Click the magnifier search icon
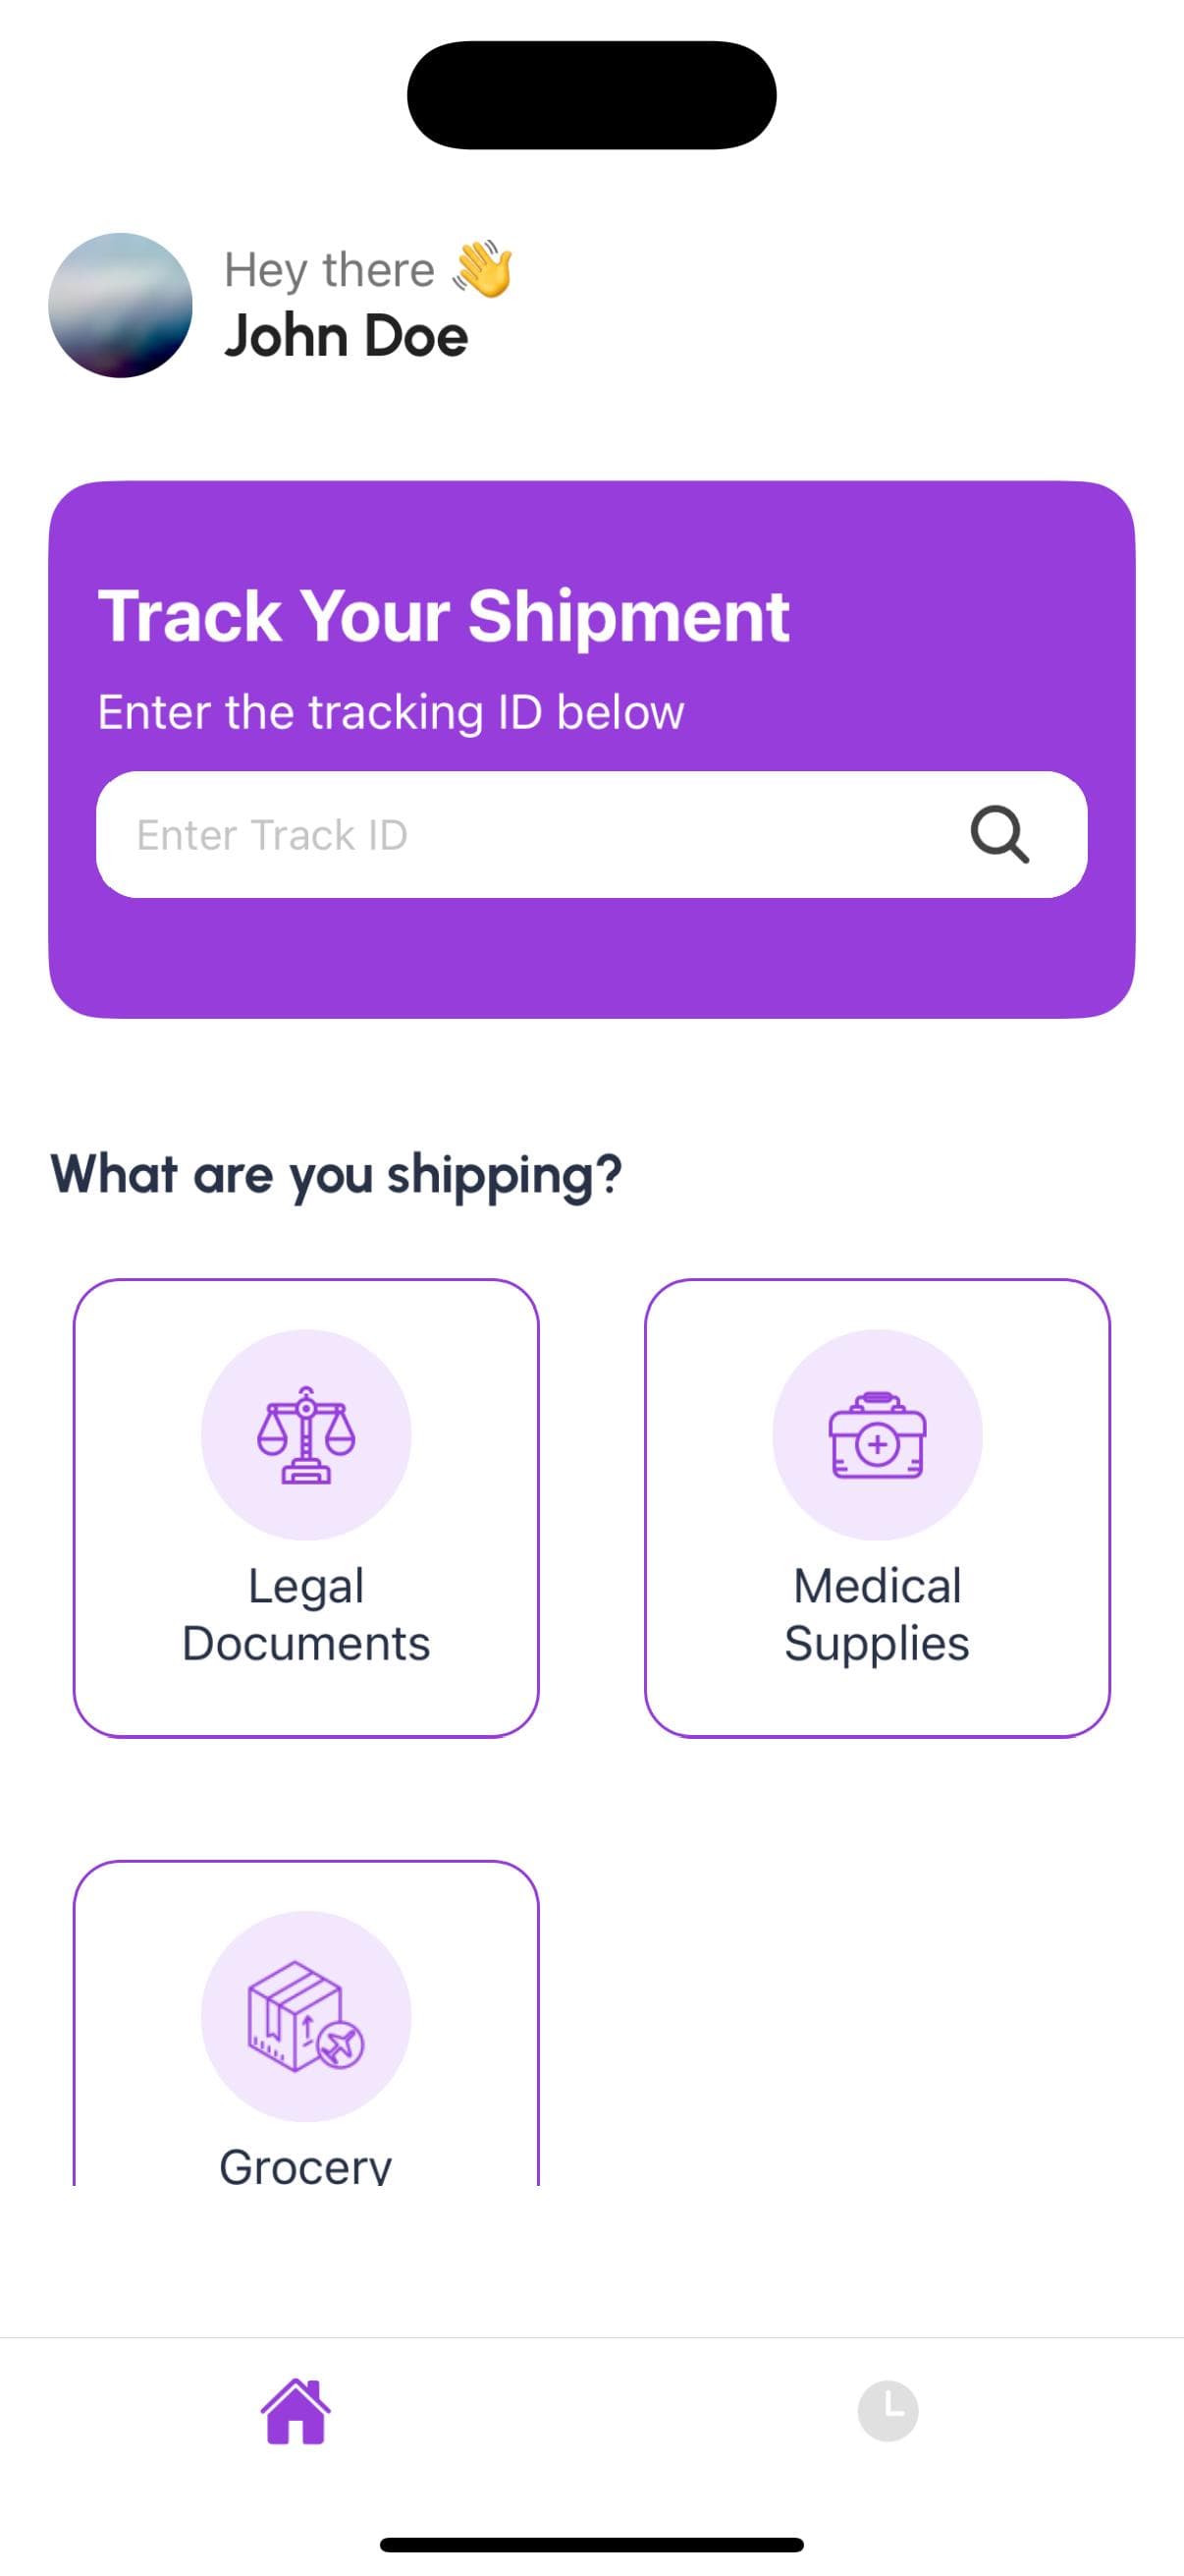1184x2576 pixels. 999,834
